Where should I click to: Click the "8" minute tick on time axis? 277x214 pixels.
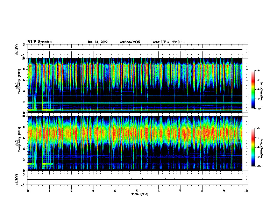[x=202, y=191]
